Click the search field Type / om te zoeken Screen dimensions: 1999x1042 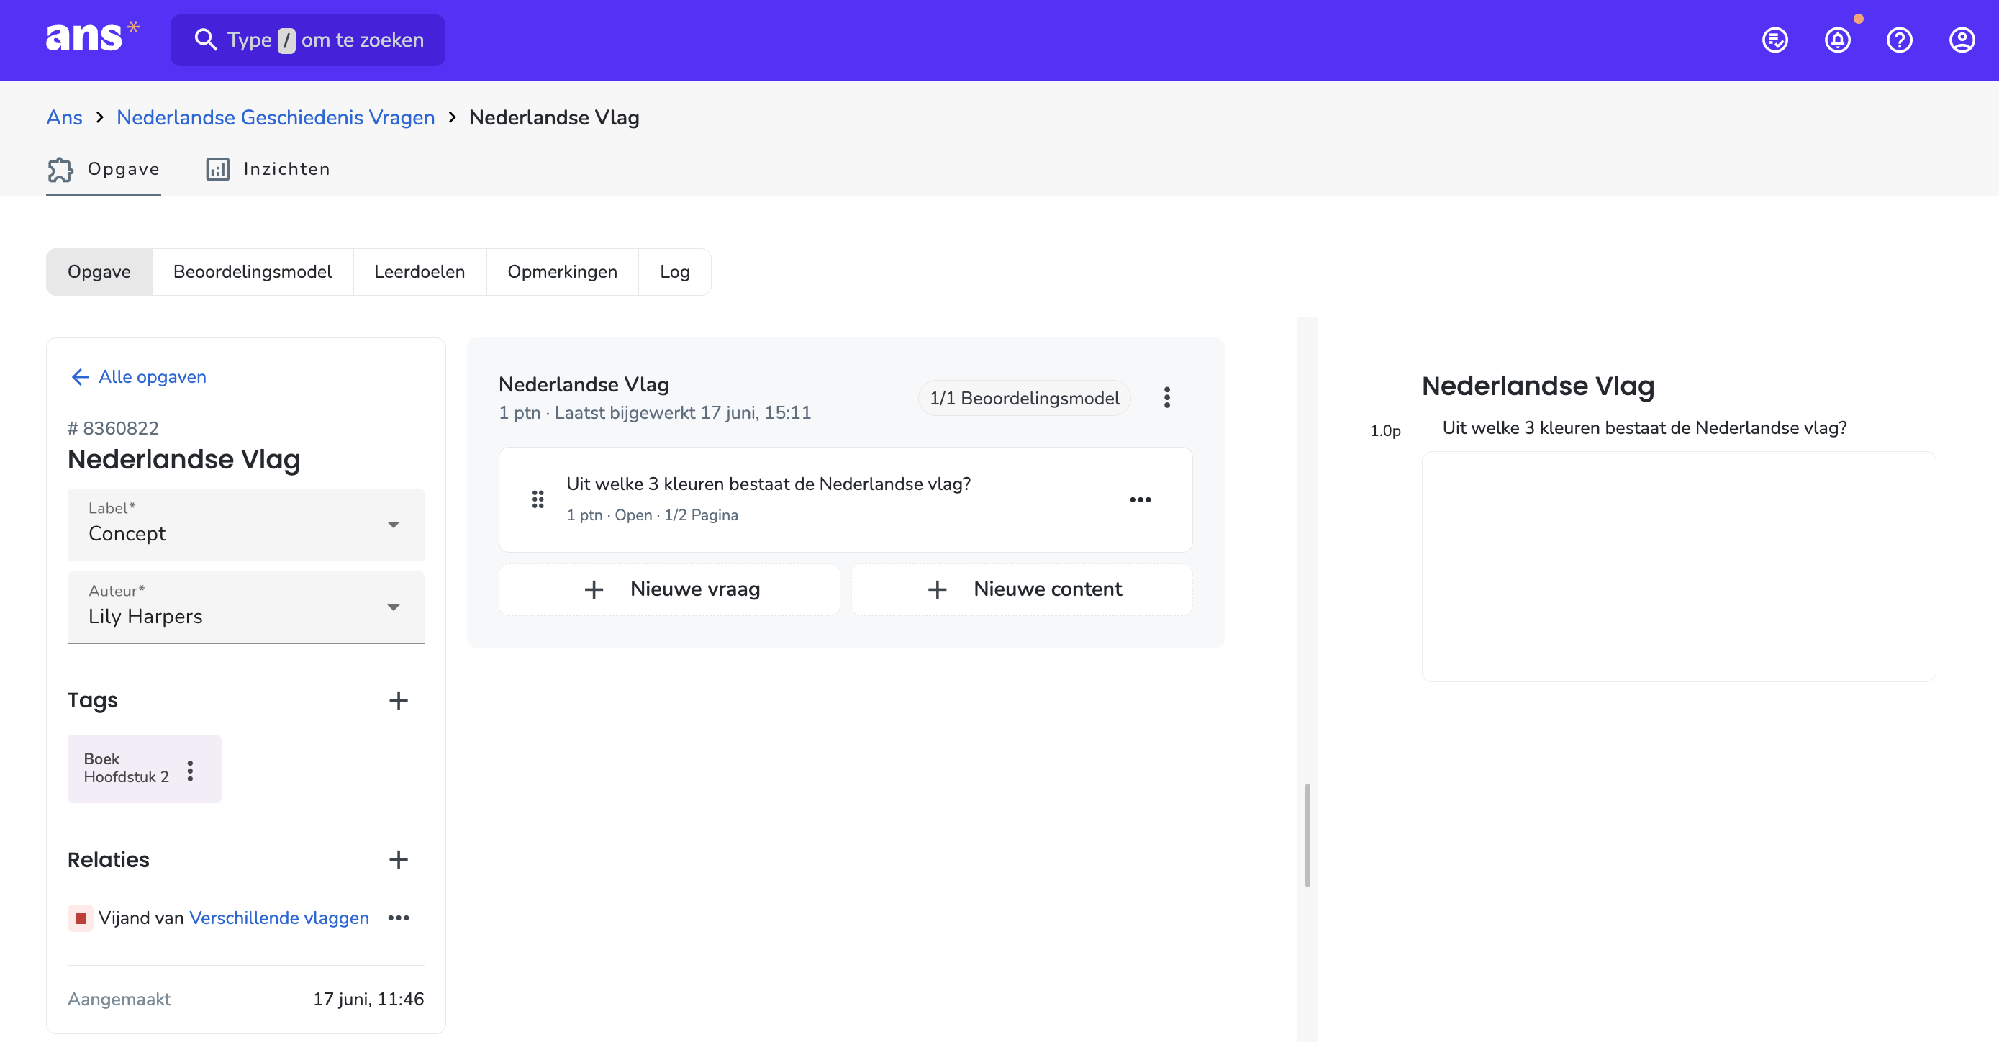pyautogui.click(x=308, y=40)
